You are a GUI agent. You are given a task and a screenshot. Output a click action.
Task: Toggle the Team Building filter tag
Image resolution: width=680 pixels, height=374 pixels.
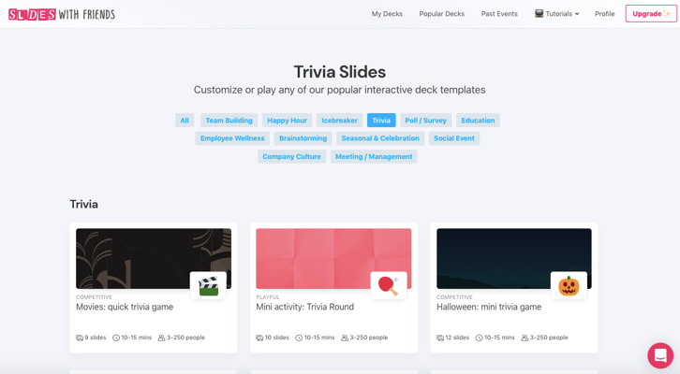tap(229, 121)
